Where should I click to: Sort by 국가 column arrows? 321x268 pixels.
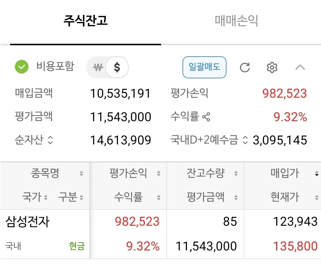[x=46, y=197]
